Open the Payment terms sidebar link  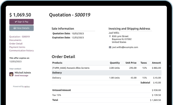17,47
